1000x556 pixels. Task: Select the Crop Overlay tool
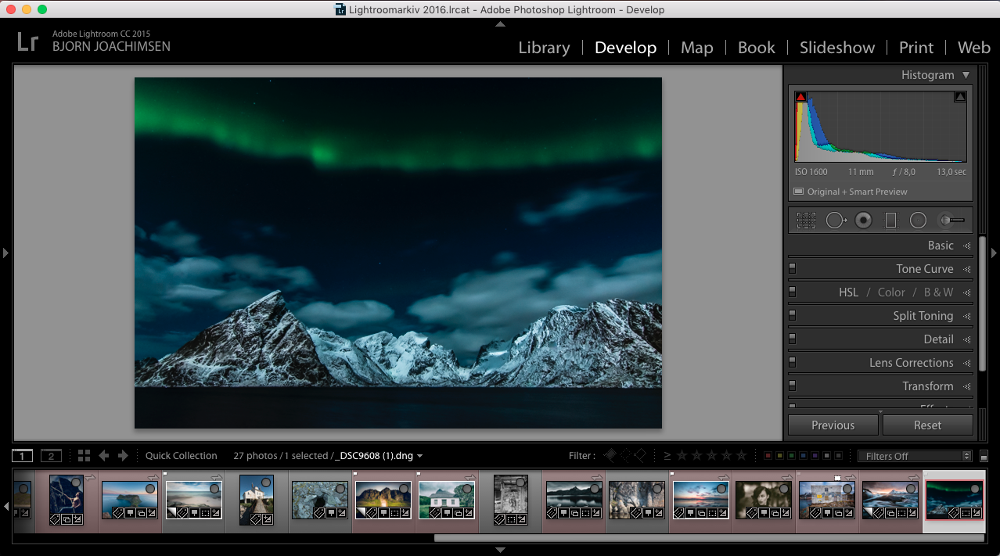click(x=806, y=221)
